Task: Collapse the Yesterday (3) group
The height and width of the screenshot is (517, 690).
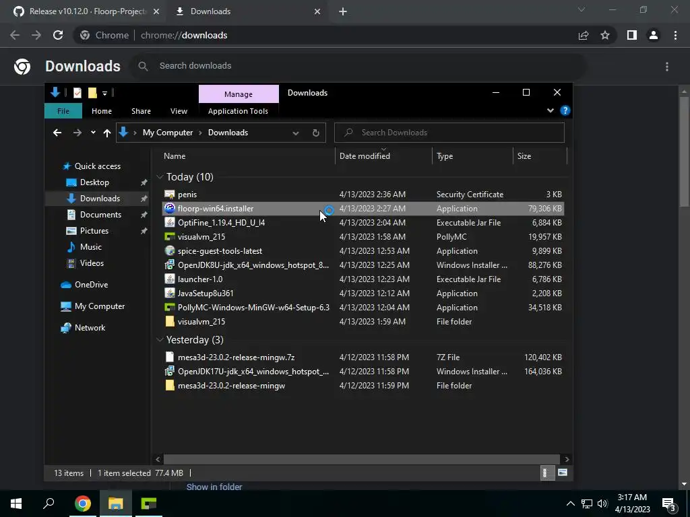Action: click(x=160, y=340)
